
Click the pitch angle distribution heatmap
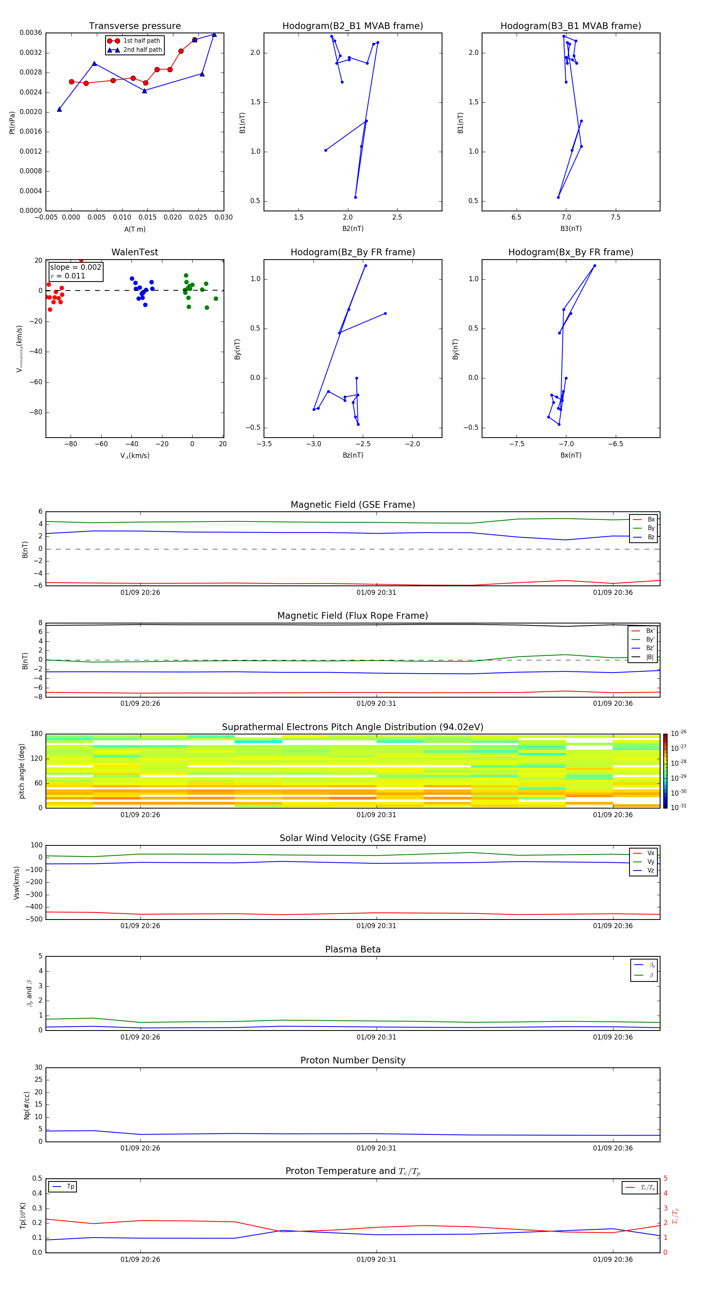353,771
